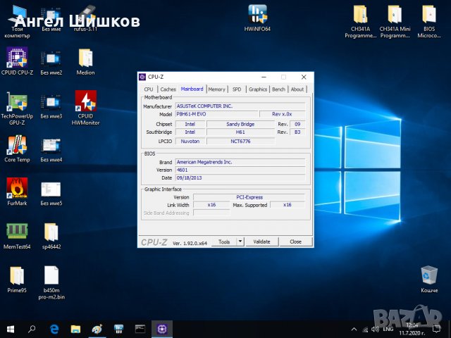Switch to the SPD tab
The width and height of the screenshot is (451, 338).
[237, 89]
